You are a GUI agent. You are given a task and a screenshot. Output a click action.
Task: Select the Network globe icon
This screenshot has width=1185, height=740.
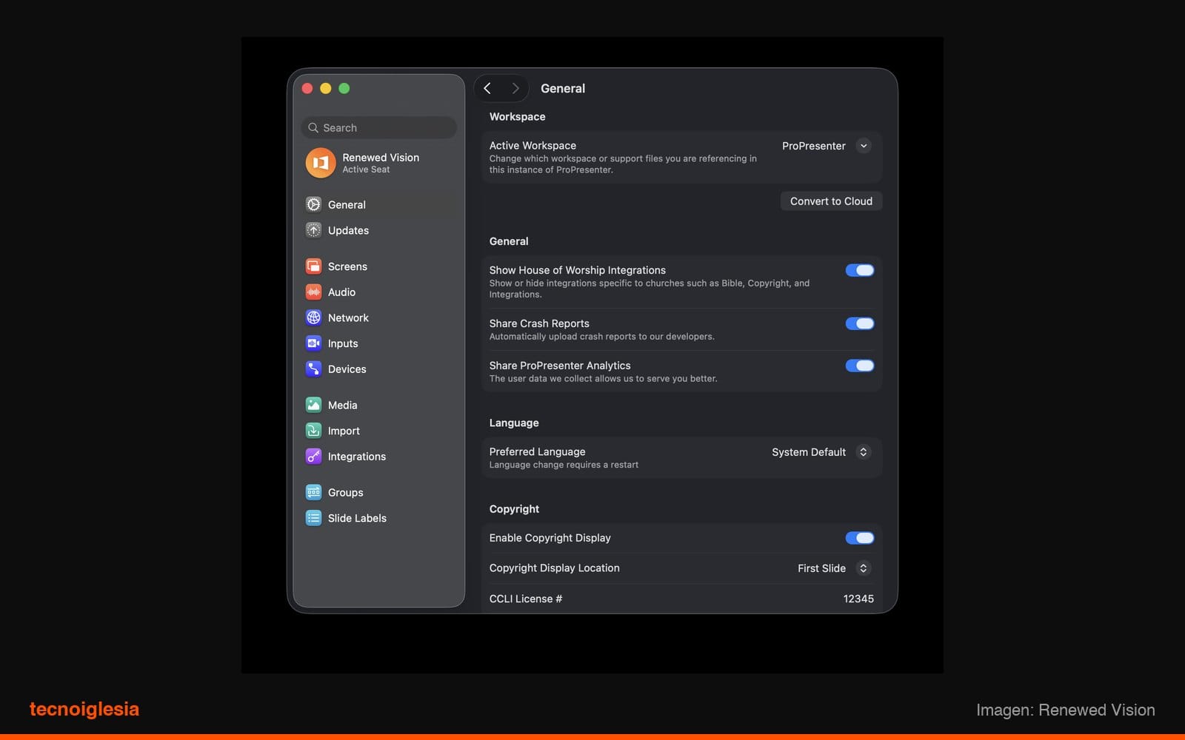(313, 317)
